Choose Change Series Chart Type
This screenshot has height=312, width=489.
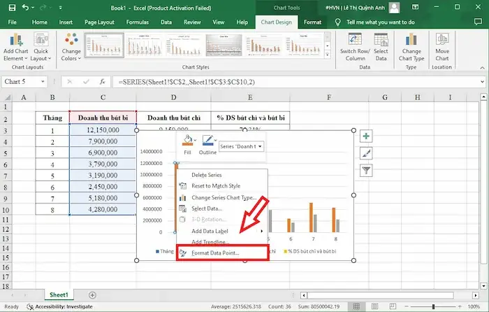[222, 198]
